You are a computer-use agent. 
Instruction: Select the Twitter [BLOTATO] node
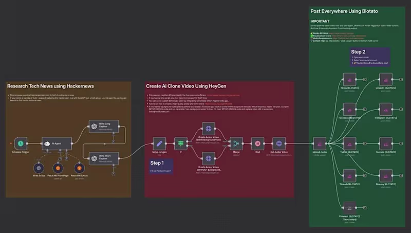point(349,144)
